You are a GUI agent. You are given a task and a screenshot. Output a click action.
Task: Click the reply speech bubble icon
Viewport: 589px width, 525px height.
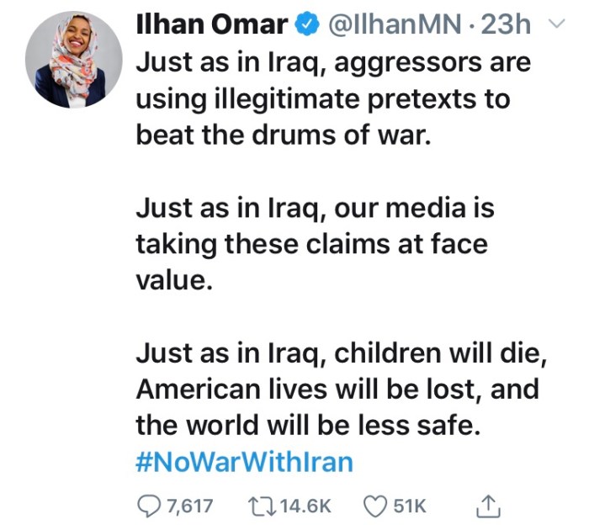146,505
